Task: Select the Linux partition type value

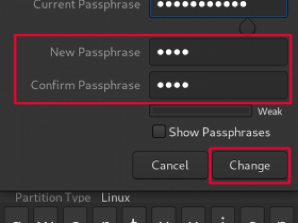Action: point(116,198)
